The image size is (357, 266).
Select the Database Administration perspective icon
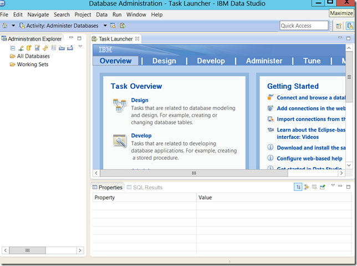click(x=350, y=26)
